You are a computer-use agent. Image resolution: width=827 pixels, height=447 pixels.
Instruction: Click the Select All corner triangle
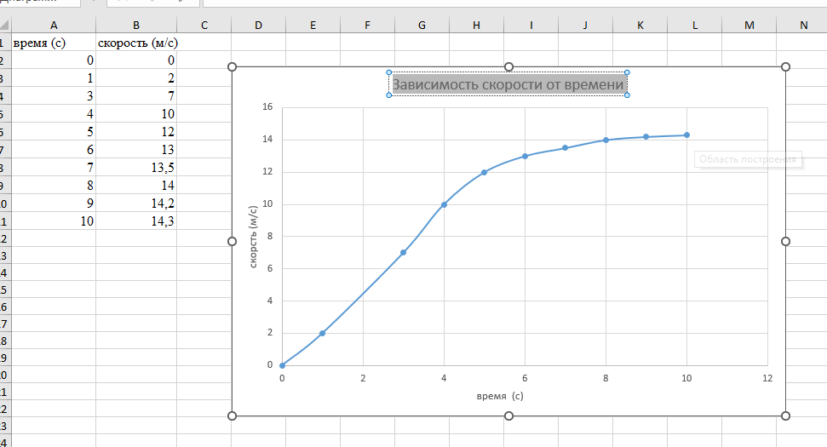(x=4, y=25)
